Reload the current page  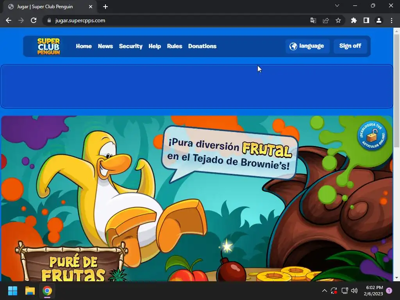coord(34,20)
